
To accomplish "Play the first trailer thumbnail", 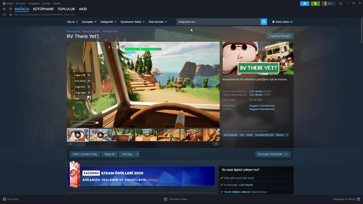I will pyautogui.click(x=78, y=135).
